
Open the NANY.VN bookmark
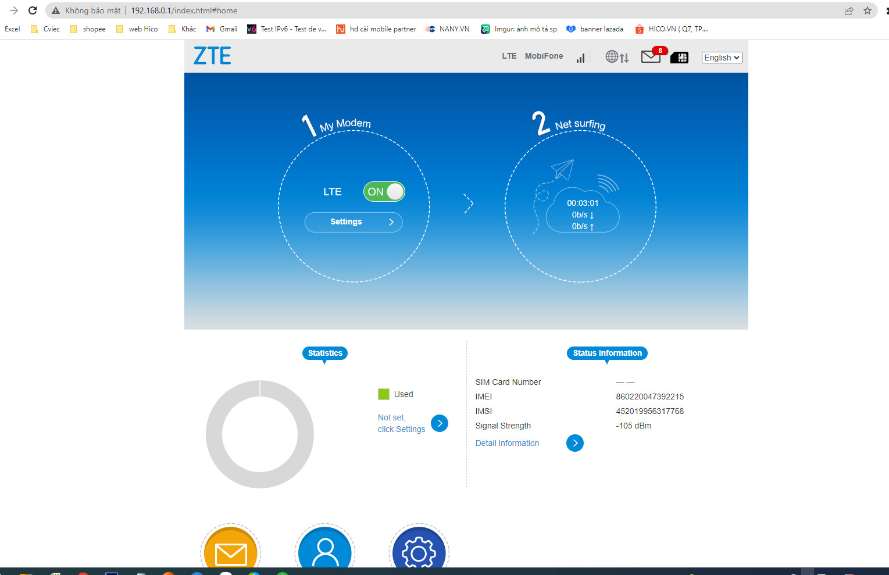click(448, 29)
